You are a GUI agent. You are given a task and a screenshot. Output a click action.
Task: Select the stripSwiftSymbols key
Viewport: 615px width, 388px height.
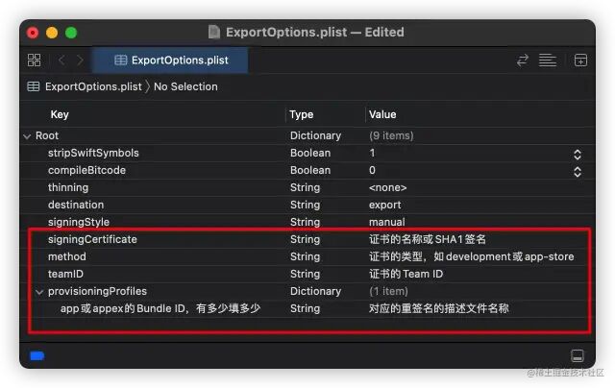93,153
